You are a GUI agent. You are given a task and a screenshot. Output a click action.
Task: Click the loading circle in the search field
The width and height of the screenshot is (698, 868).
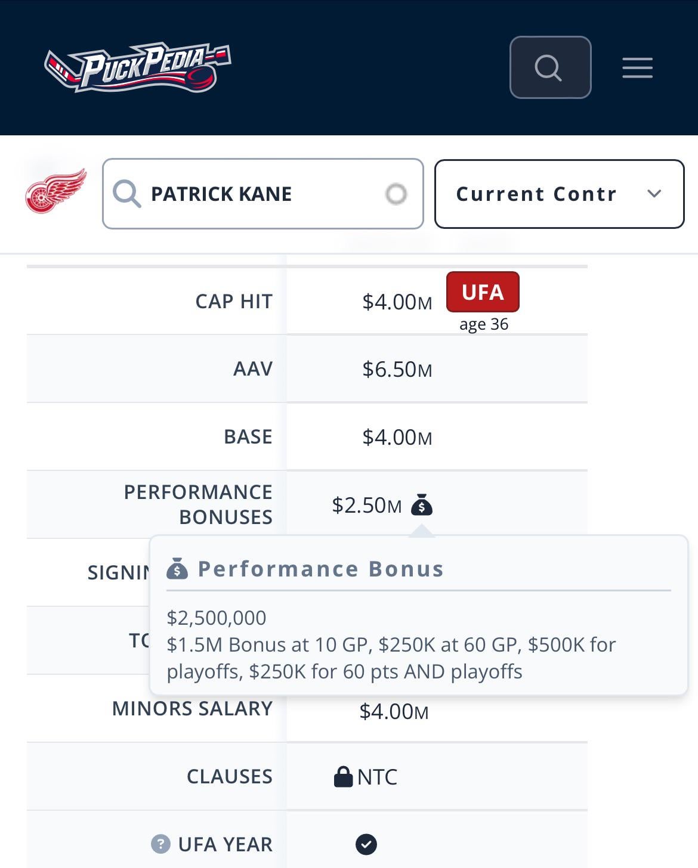pyautogui.click(x=396, y=194)
